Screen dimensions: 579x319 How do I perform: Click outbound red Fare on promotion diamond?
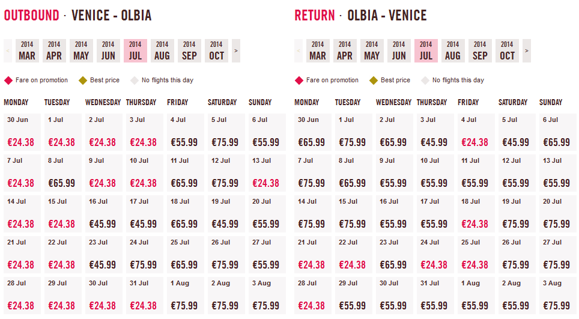[x=8, y=81]
